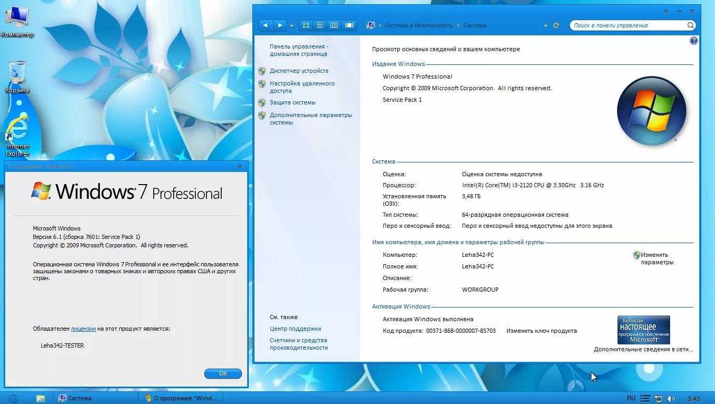Image resolution: width=715 pixels, height=404 pixels.
Task: Click shield icon beside 'Изменить параметры'
Action: (636, 255)
